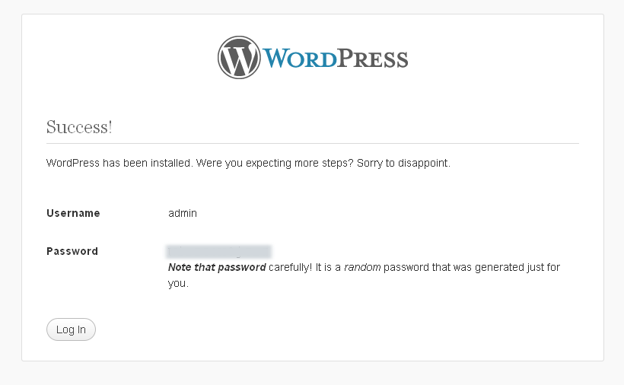624x385 pixels.
Task: Click the circular WordPress W logo icon
Action: pyautogui.click(x=239, y=57)
